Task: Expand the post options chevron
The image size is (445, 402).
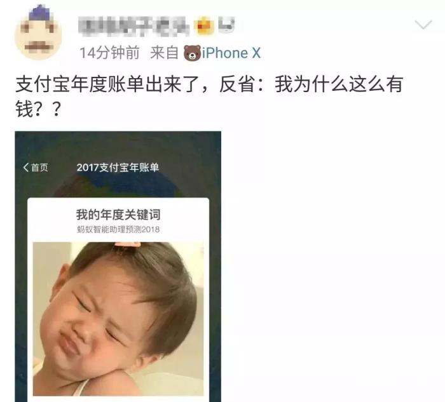Action: (423, 25)
